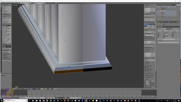Screen dimensions: 181x102
Task: Open the outliner Search menu
Action: (165, 5)
